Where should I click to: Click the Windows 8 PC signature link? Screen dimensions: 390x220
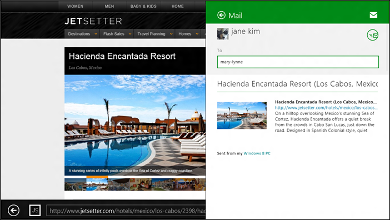[x=257, y=153]
